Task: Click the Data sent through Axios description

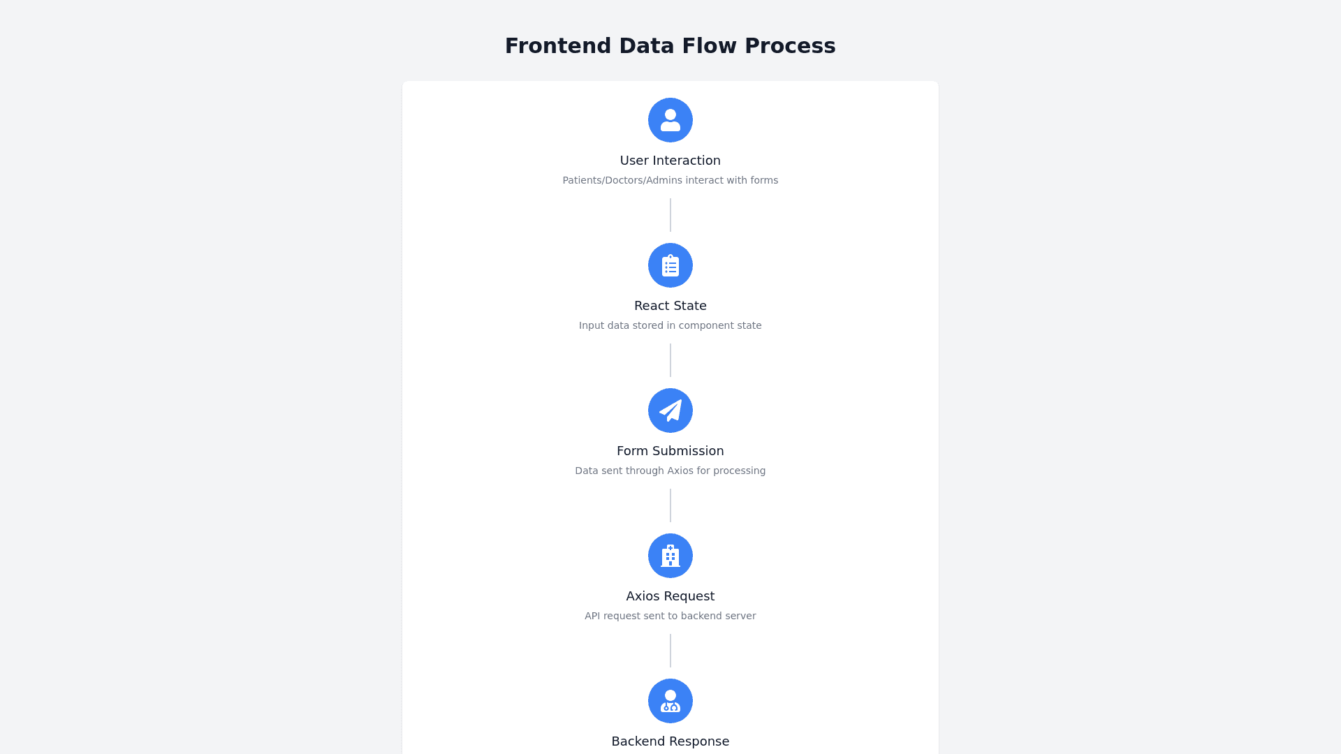Action: (x=670, y=471)
